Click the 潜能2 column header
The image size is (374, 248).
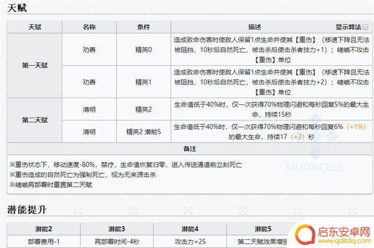point(44,229)
